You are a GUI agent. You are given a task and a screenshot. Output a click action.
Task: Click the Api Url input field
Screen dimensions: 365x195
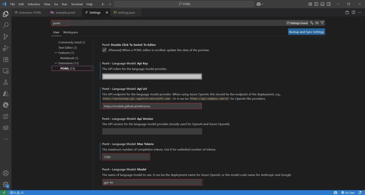click(152, 106)
